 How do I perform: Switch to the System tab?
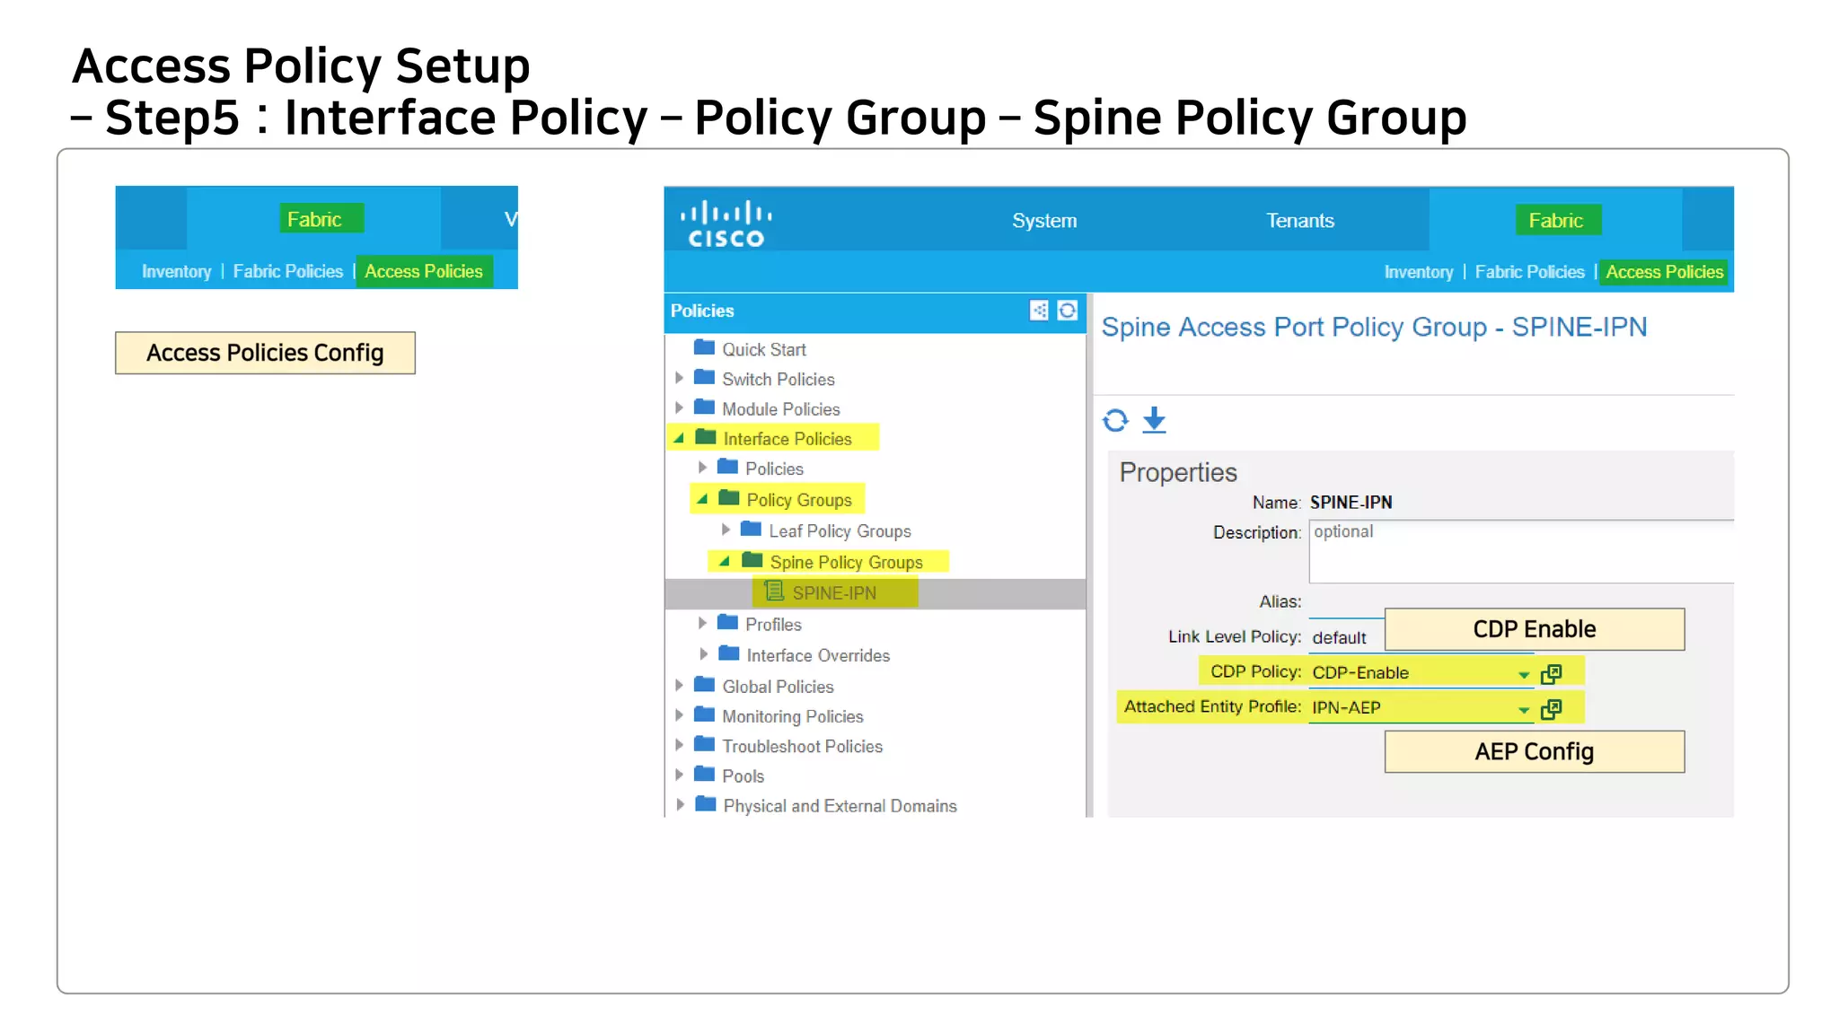(x=1043, y=221)
